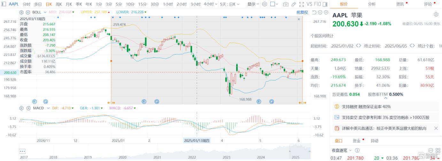Switch to 资金 capital flow tab

click(x=356, y=141)
